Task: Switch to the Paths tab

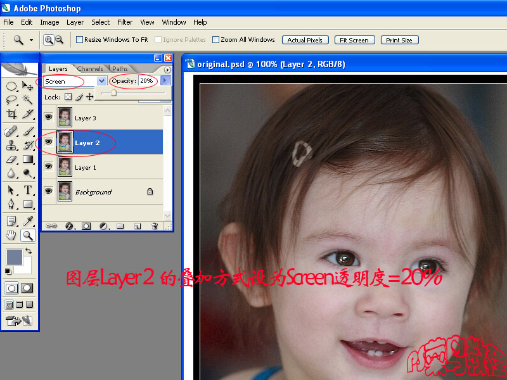Action: [120, 68]
